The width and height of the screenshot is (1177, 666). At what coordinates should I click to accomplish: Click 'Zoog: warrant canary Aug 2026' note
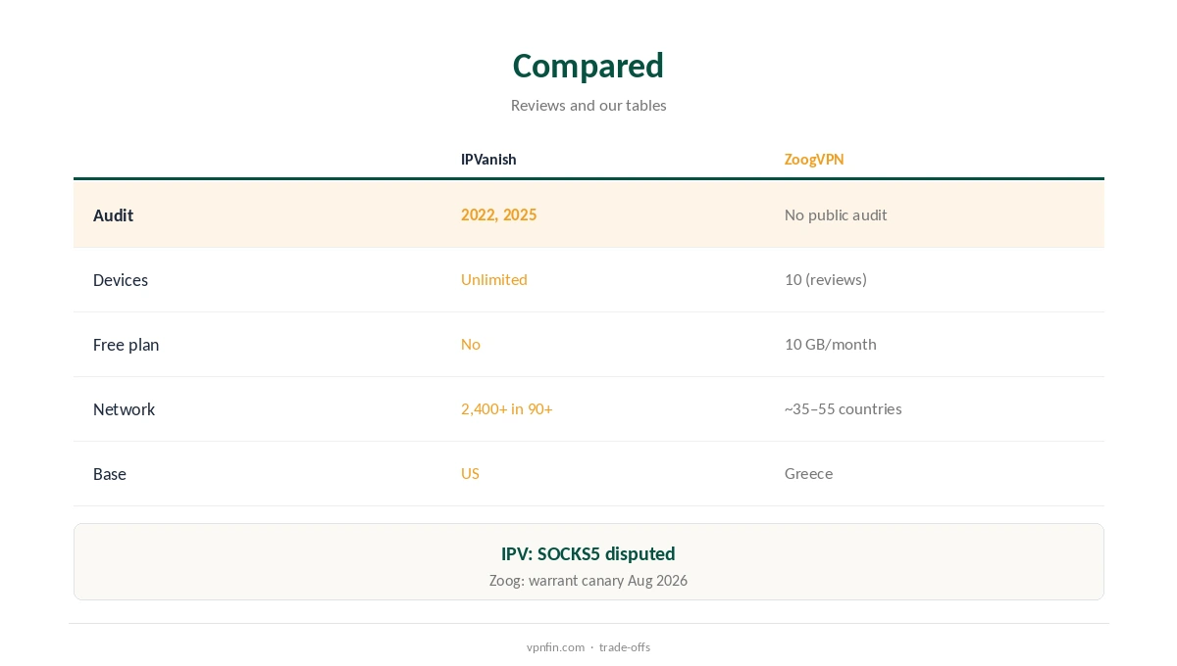pyautogui.click(x=588, y=580)
